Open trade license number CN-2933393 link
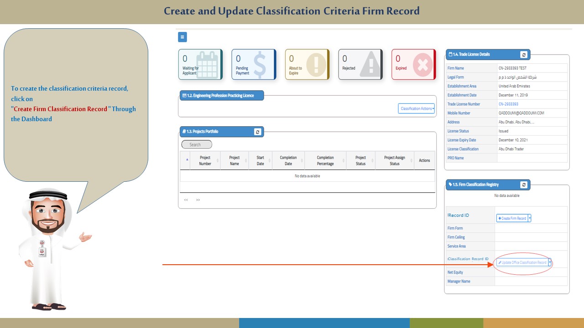Viewport: 584px width, 328px height. [508, 104]
